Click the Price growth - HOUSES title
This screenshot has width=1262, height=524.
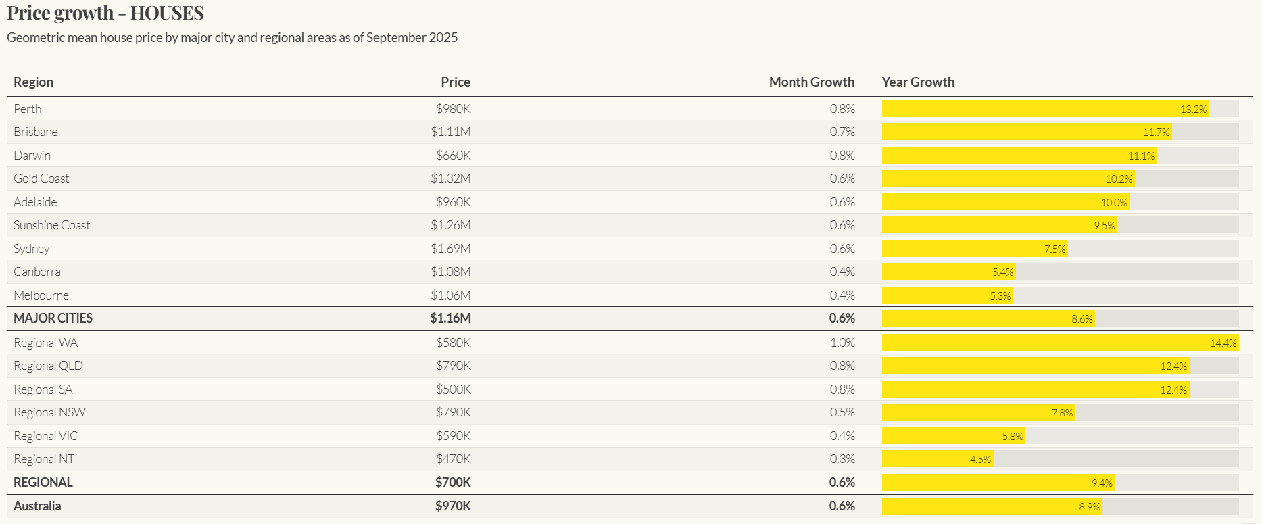(105, 13)
